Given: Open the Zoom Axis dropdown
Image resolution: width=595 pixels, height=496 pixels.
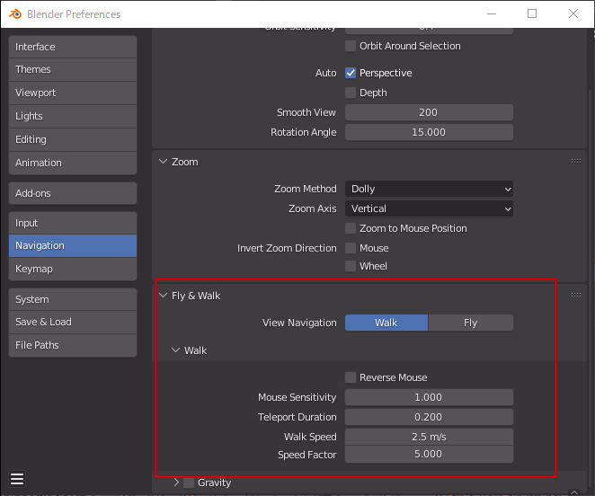Looking at the screenshot, I should click(x=429, y=208).
